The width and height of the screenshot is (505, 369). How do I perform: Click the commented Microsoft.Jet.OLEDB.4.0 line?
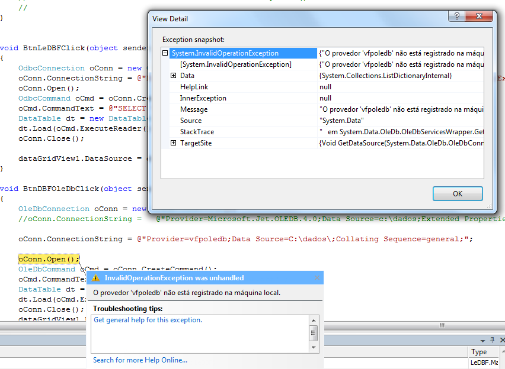pyautogui.click(x=261, y=219)
